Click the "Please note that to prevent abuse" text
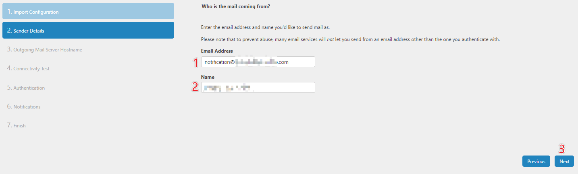 (x=350, y=39)
